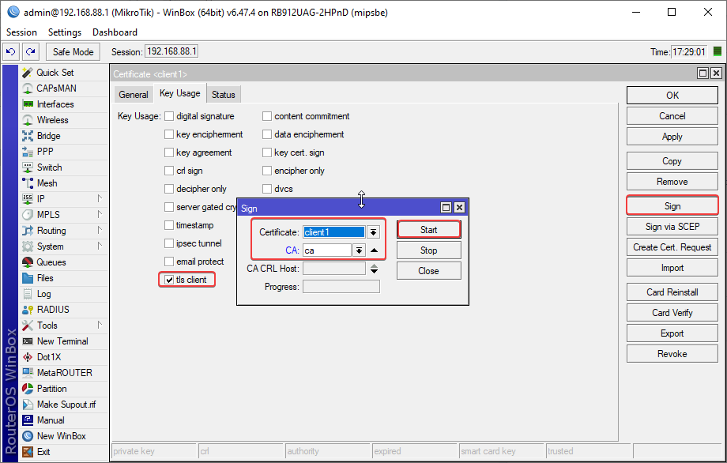Switch to General tab

(133, 95)
